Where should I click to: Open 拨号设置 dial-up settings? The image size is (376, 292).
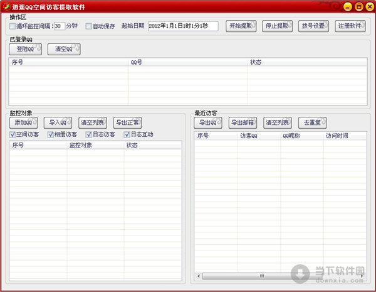click(313, 26)
